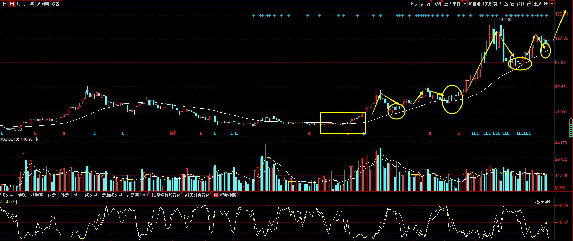This screenshot has height=241, width=573.
Task: Click the lock icon in top toolbar
Action: pyautogui.click(x=529, y=4)
